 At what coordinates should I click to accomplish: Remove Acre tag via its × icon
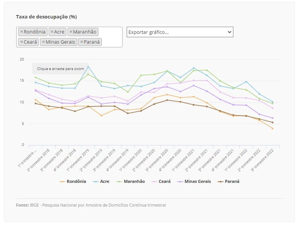pyautogui.click(x=52, y=32)
